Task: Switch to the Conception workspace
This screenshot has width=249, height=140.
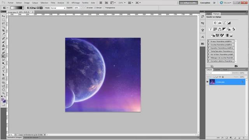Action: pyautogui.click(x=205, y=3)
